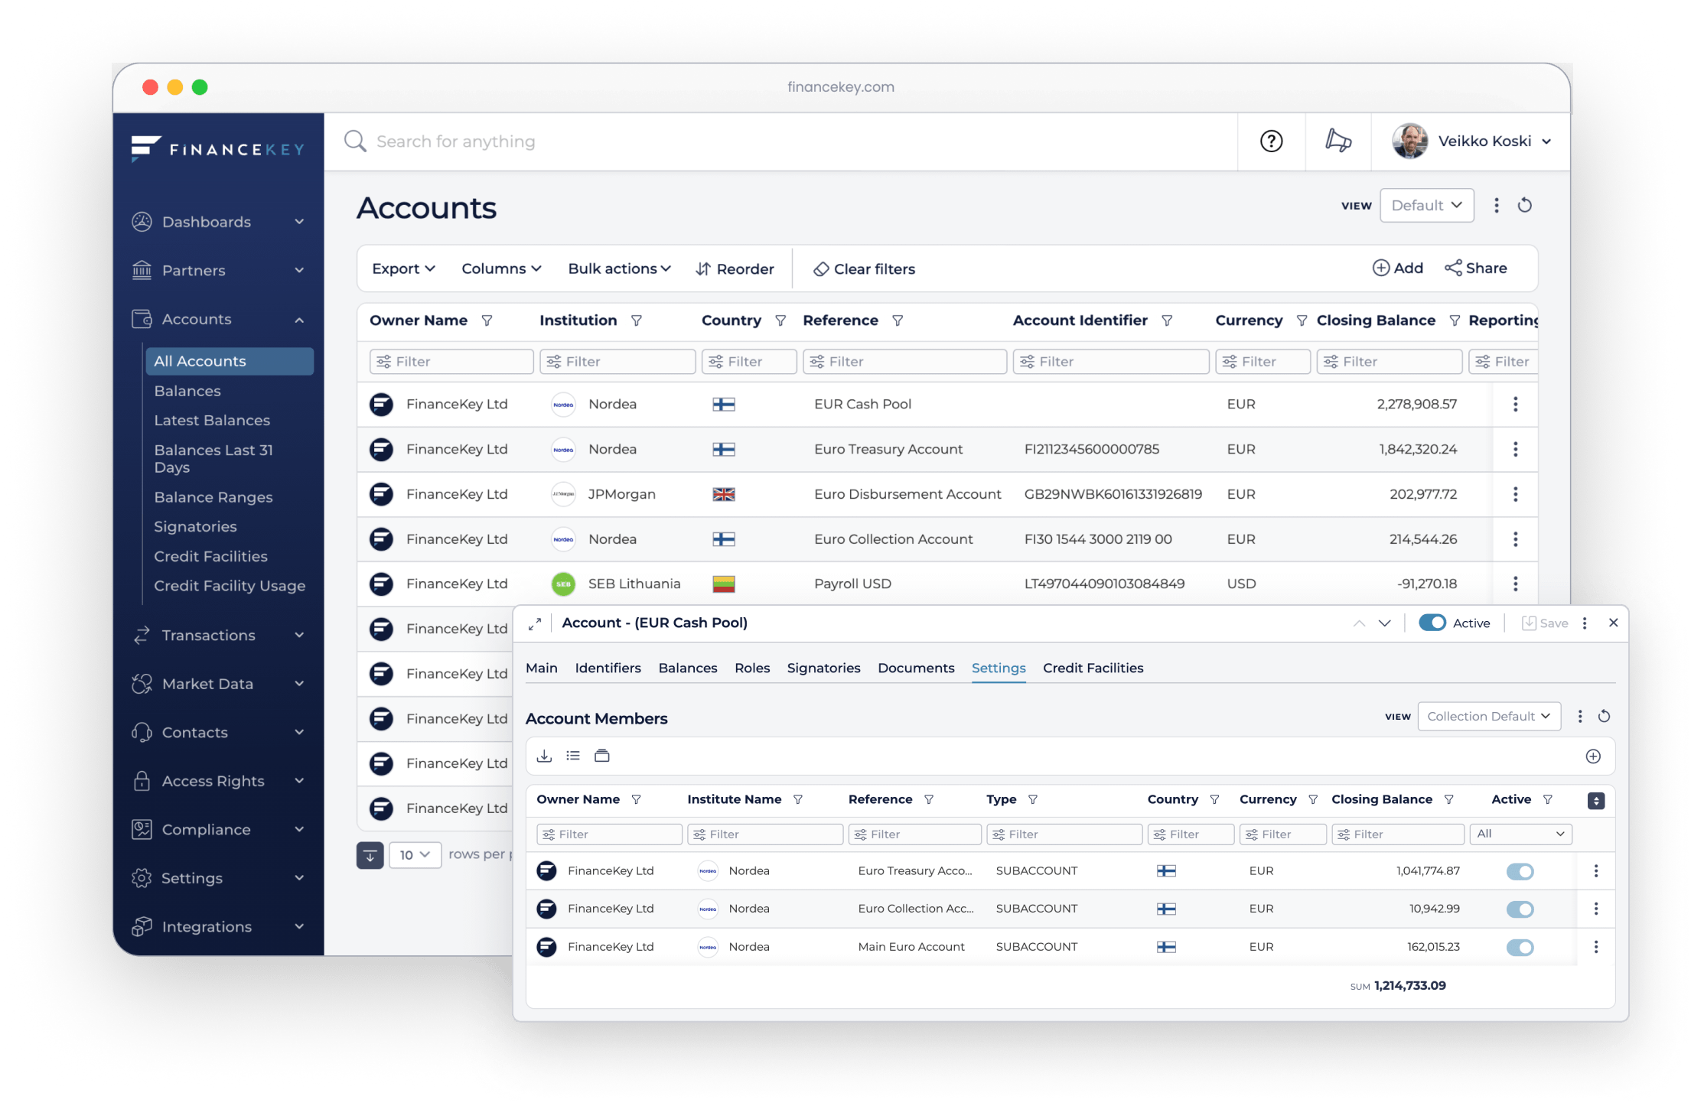Screen dimensions: 1691x1106
Task: Switch to the Balances tab in account panel
Action: point(687,668)
